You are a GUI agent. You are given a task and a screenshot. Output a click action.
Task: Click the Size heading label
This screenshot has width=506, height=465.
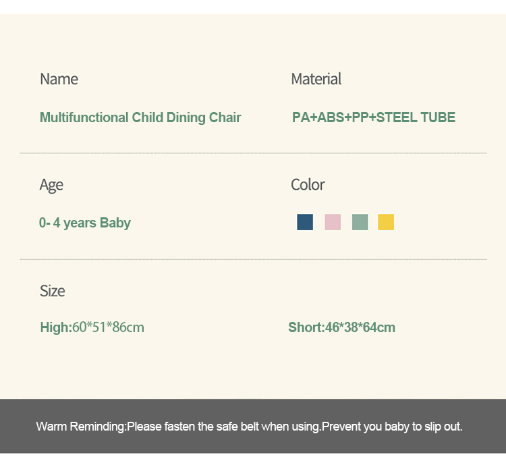52,291
